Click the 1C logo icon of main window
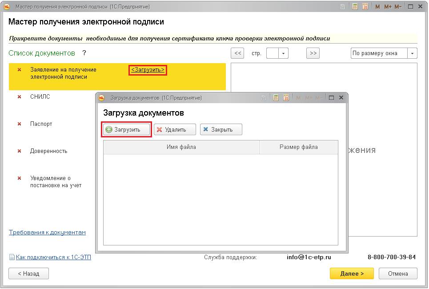 click(x=7, y=7)
